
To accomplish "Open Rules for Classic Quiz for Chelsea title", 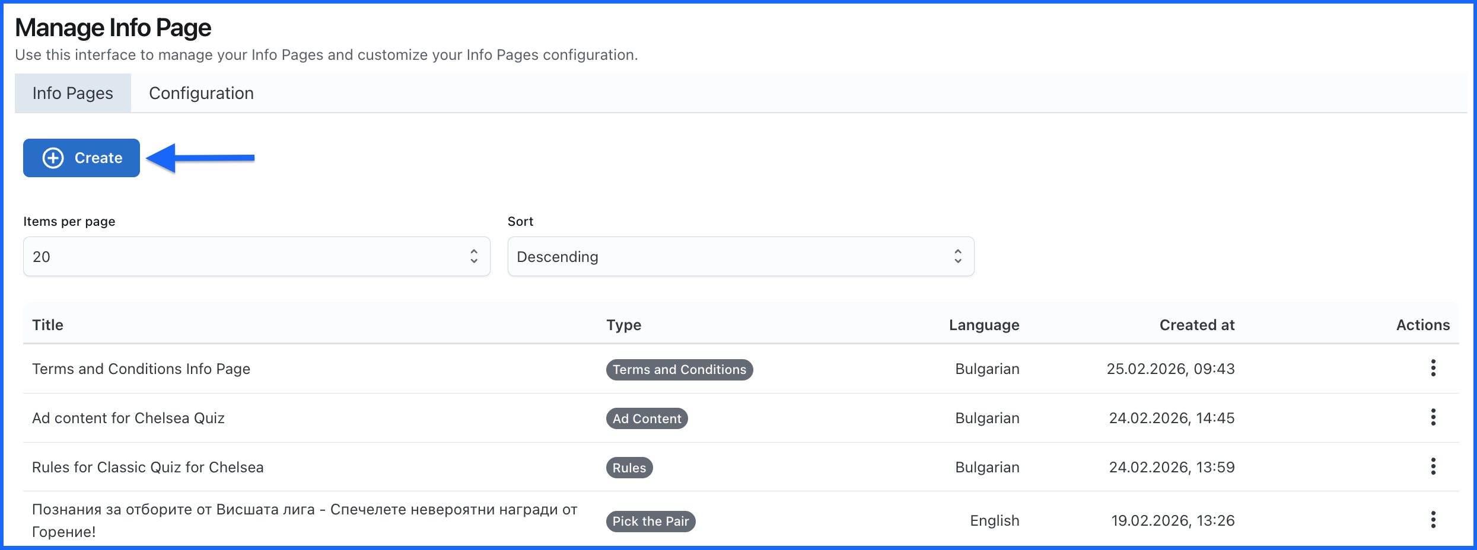I will pos(148,467).
